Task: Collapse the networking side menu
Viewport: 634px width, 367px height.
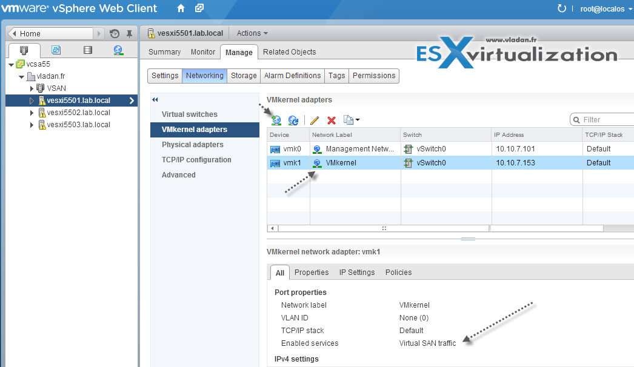Action: tap(155, 100)
